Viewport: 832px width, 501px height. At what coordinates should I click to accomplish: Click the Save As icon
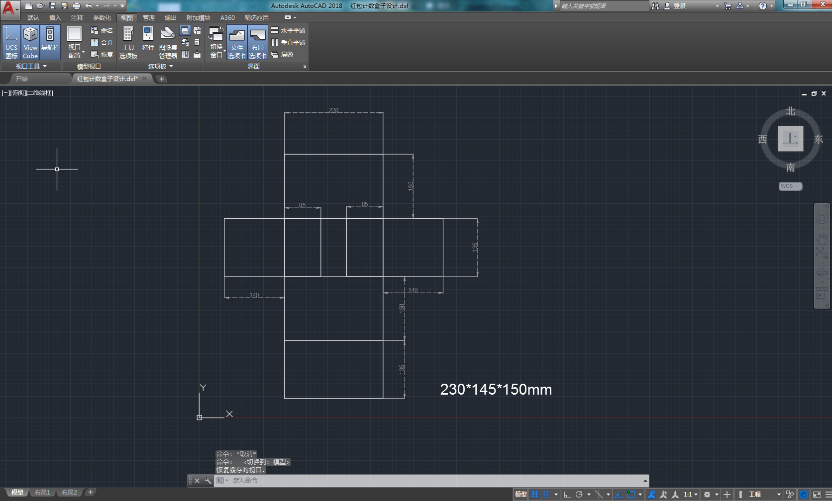65,6
